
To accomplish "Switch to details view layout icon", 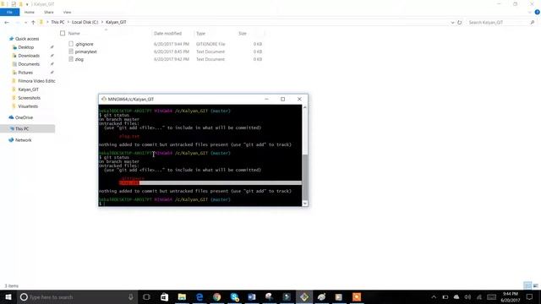I will click(527, 285).
